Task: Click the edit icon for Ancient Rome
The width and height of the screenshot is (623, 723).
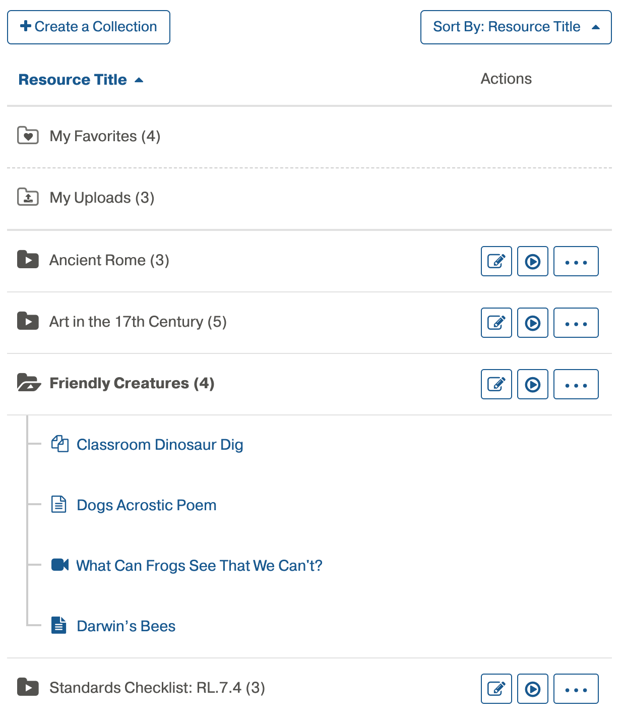Action: click(x=496, y=261)
